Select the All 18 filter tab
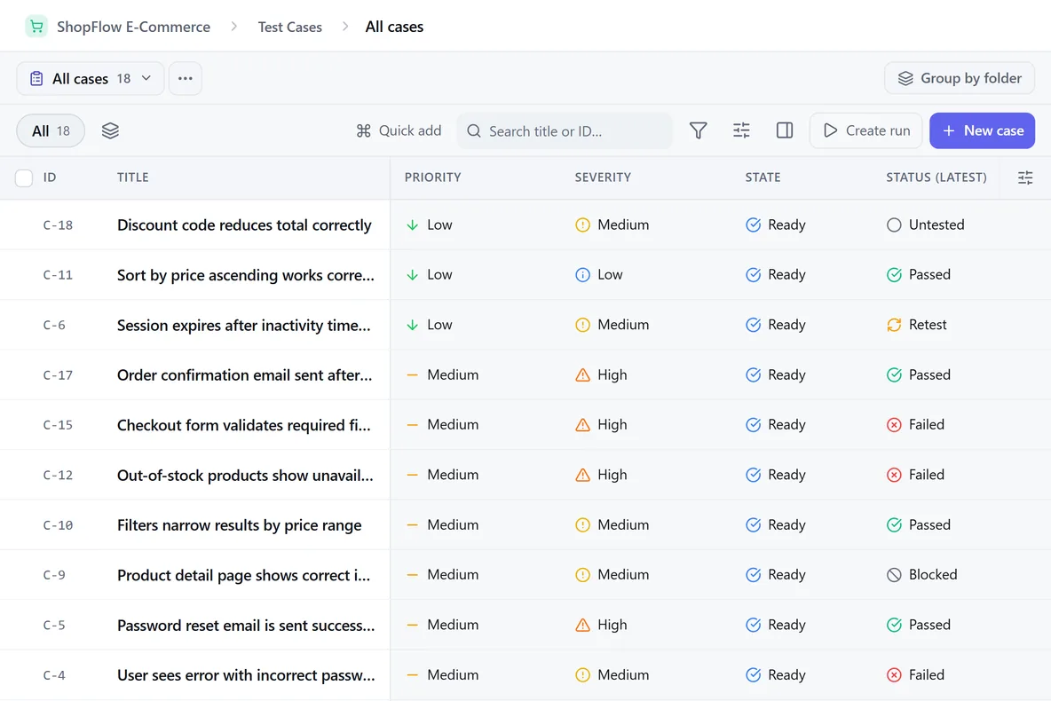Image resolution: width=1051 pixels, height=701 pixels. [x=51, y=130]
